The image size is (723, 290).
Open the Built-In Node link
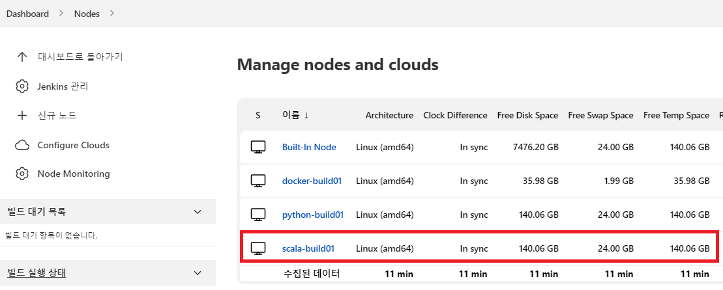click(309, 148)
